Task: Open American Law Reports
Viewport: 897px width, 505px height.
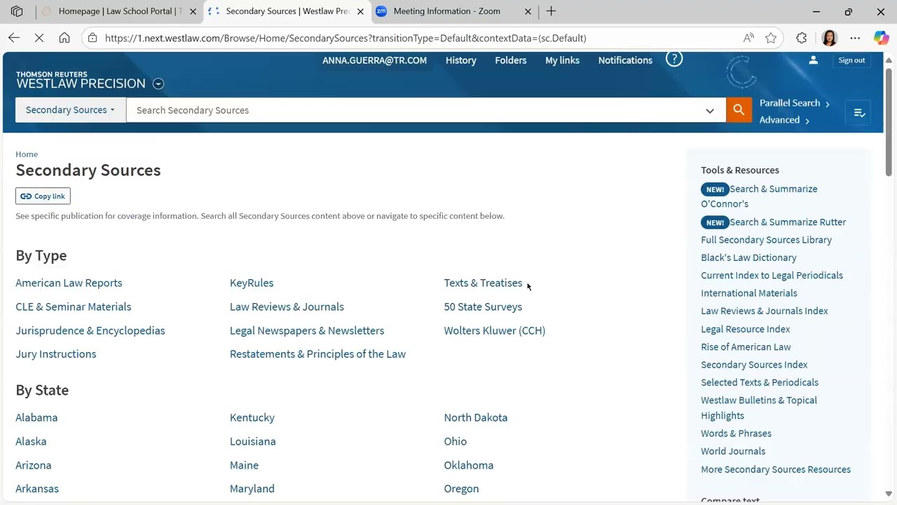Action: click(69, 283)
